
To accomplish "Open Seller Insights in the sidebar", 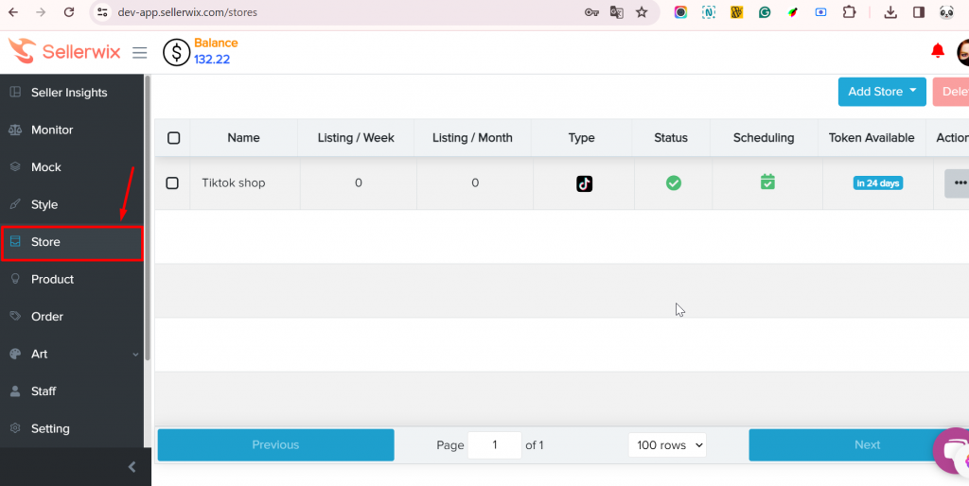I will pyautogui.click(x=68, y=93).
